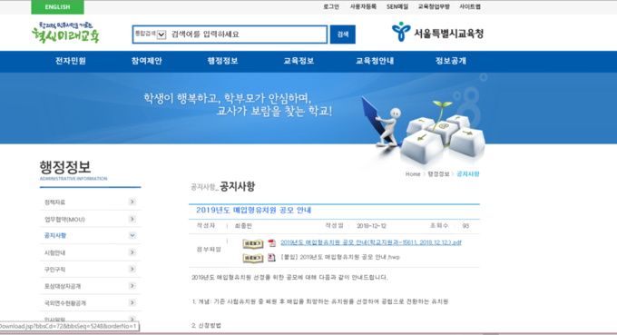
Task: Open the 교육청안내 menu
Action: pos(375,61)
